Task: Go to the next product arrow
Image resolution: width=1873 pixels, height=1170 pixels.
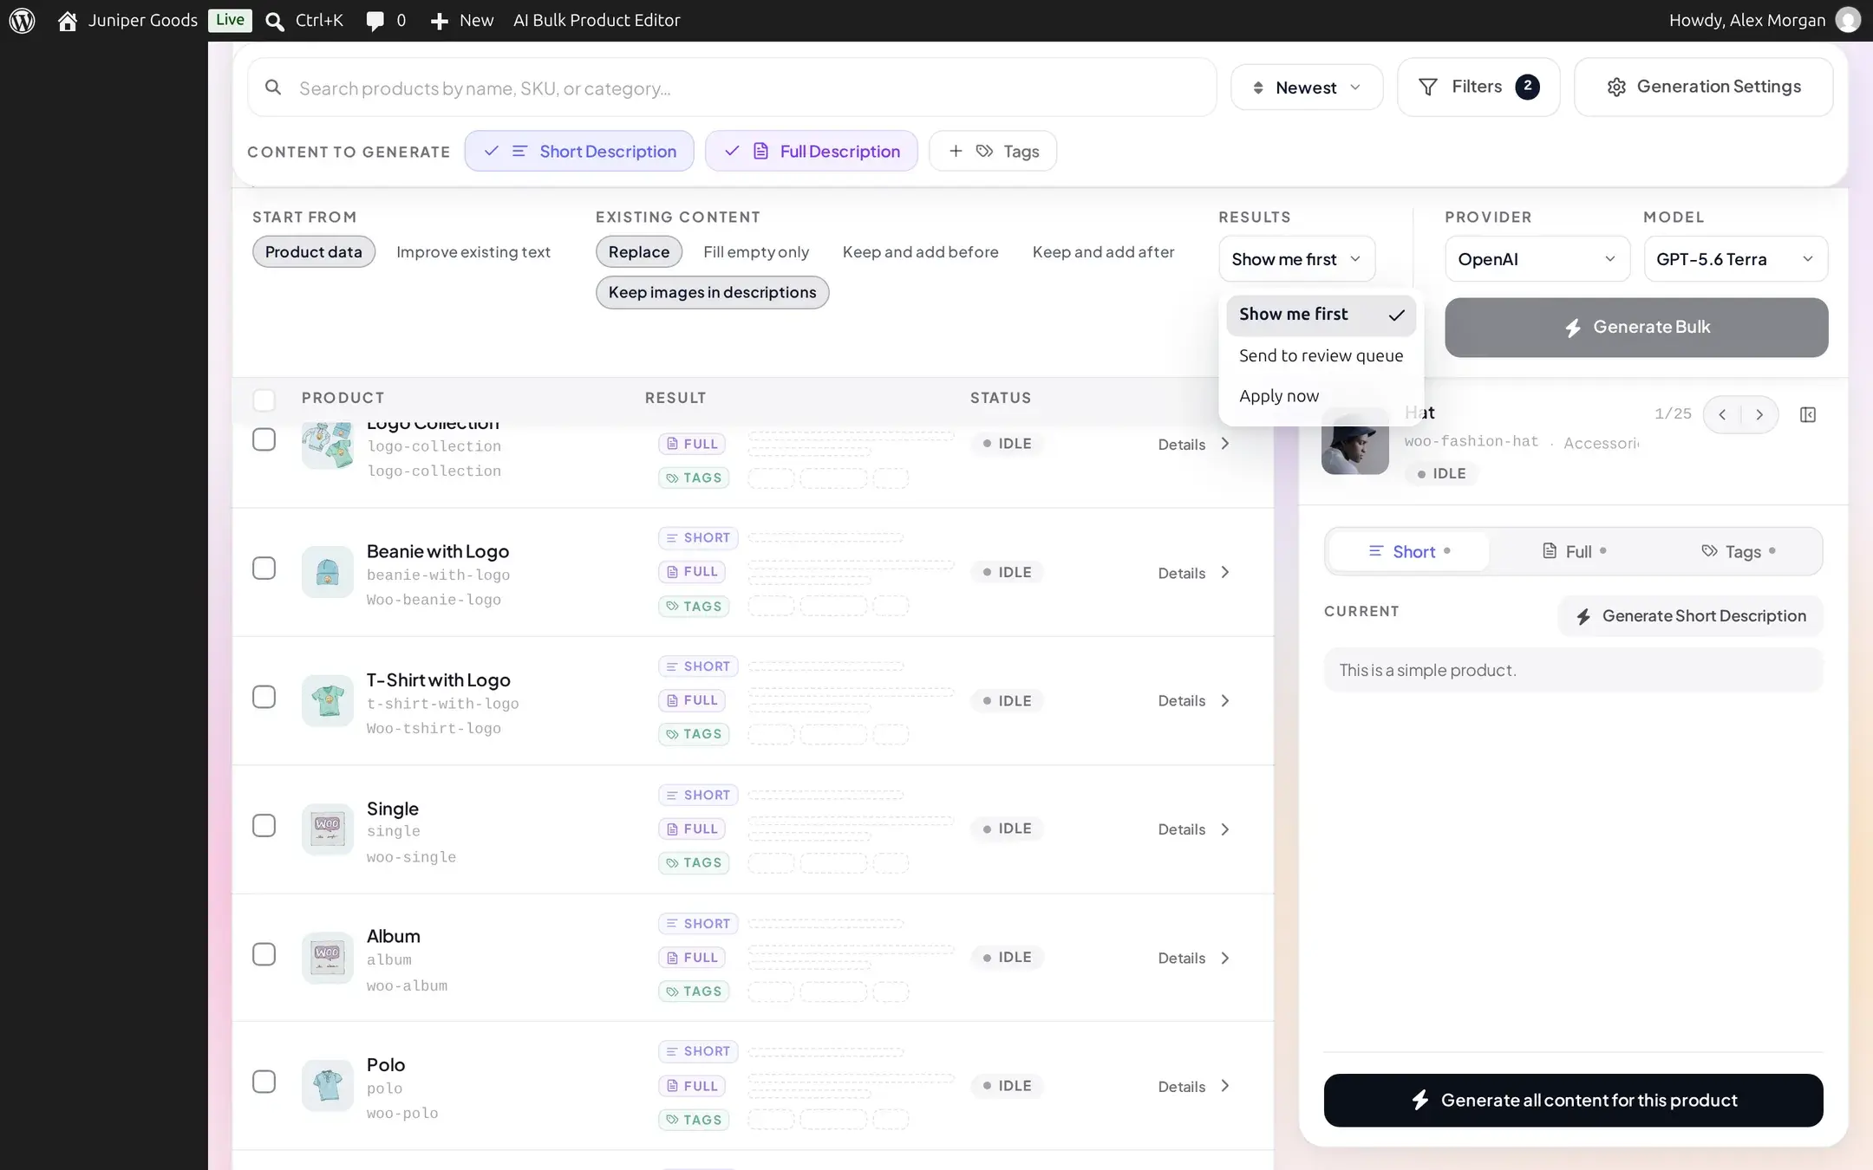Action: pos(1759,414)
